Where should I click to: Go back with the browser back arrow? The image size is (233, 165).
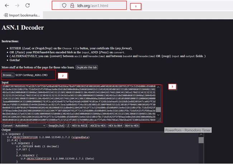tap(7, 6)
